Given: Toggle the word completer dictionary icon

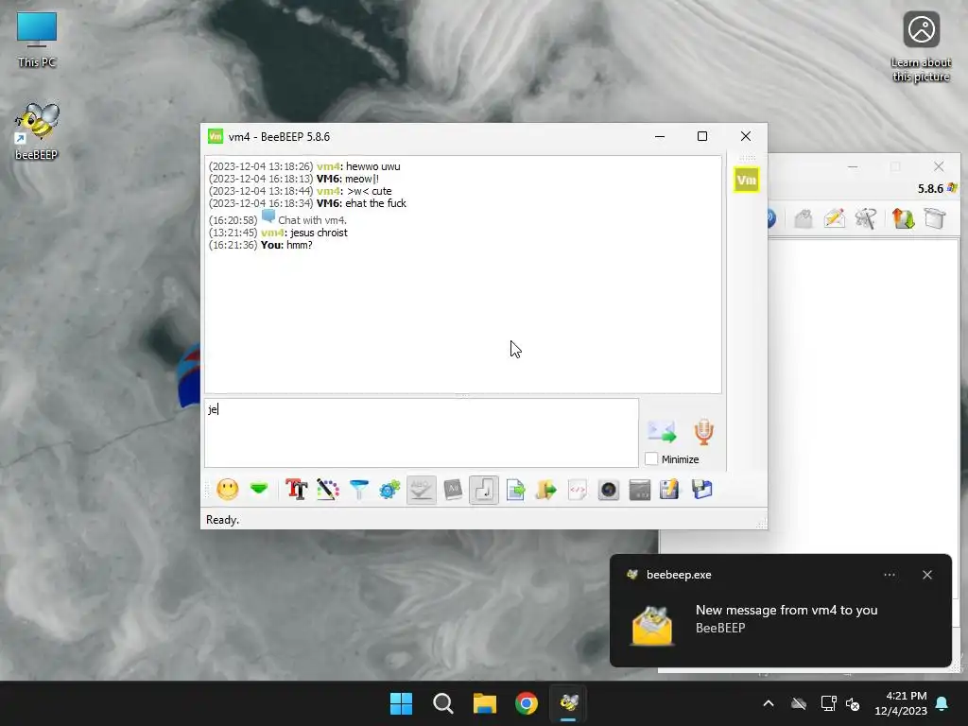Looking at the screenshot, I should [453, 490].
